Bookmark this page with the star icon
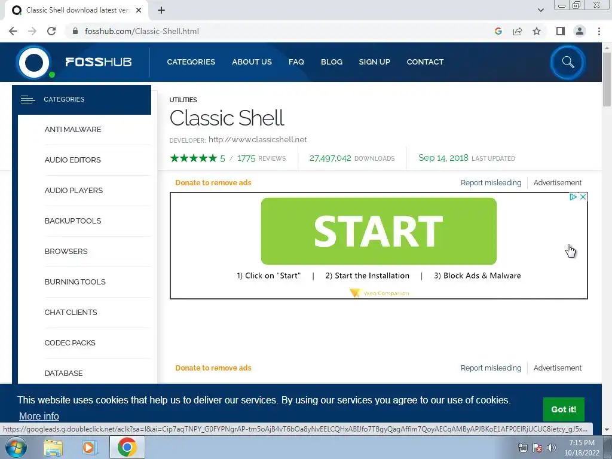Screen dimensions: 612x459 click(x=537, y=31)
